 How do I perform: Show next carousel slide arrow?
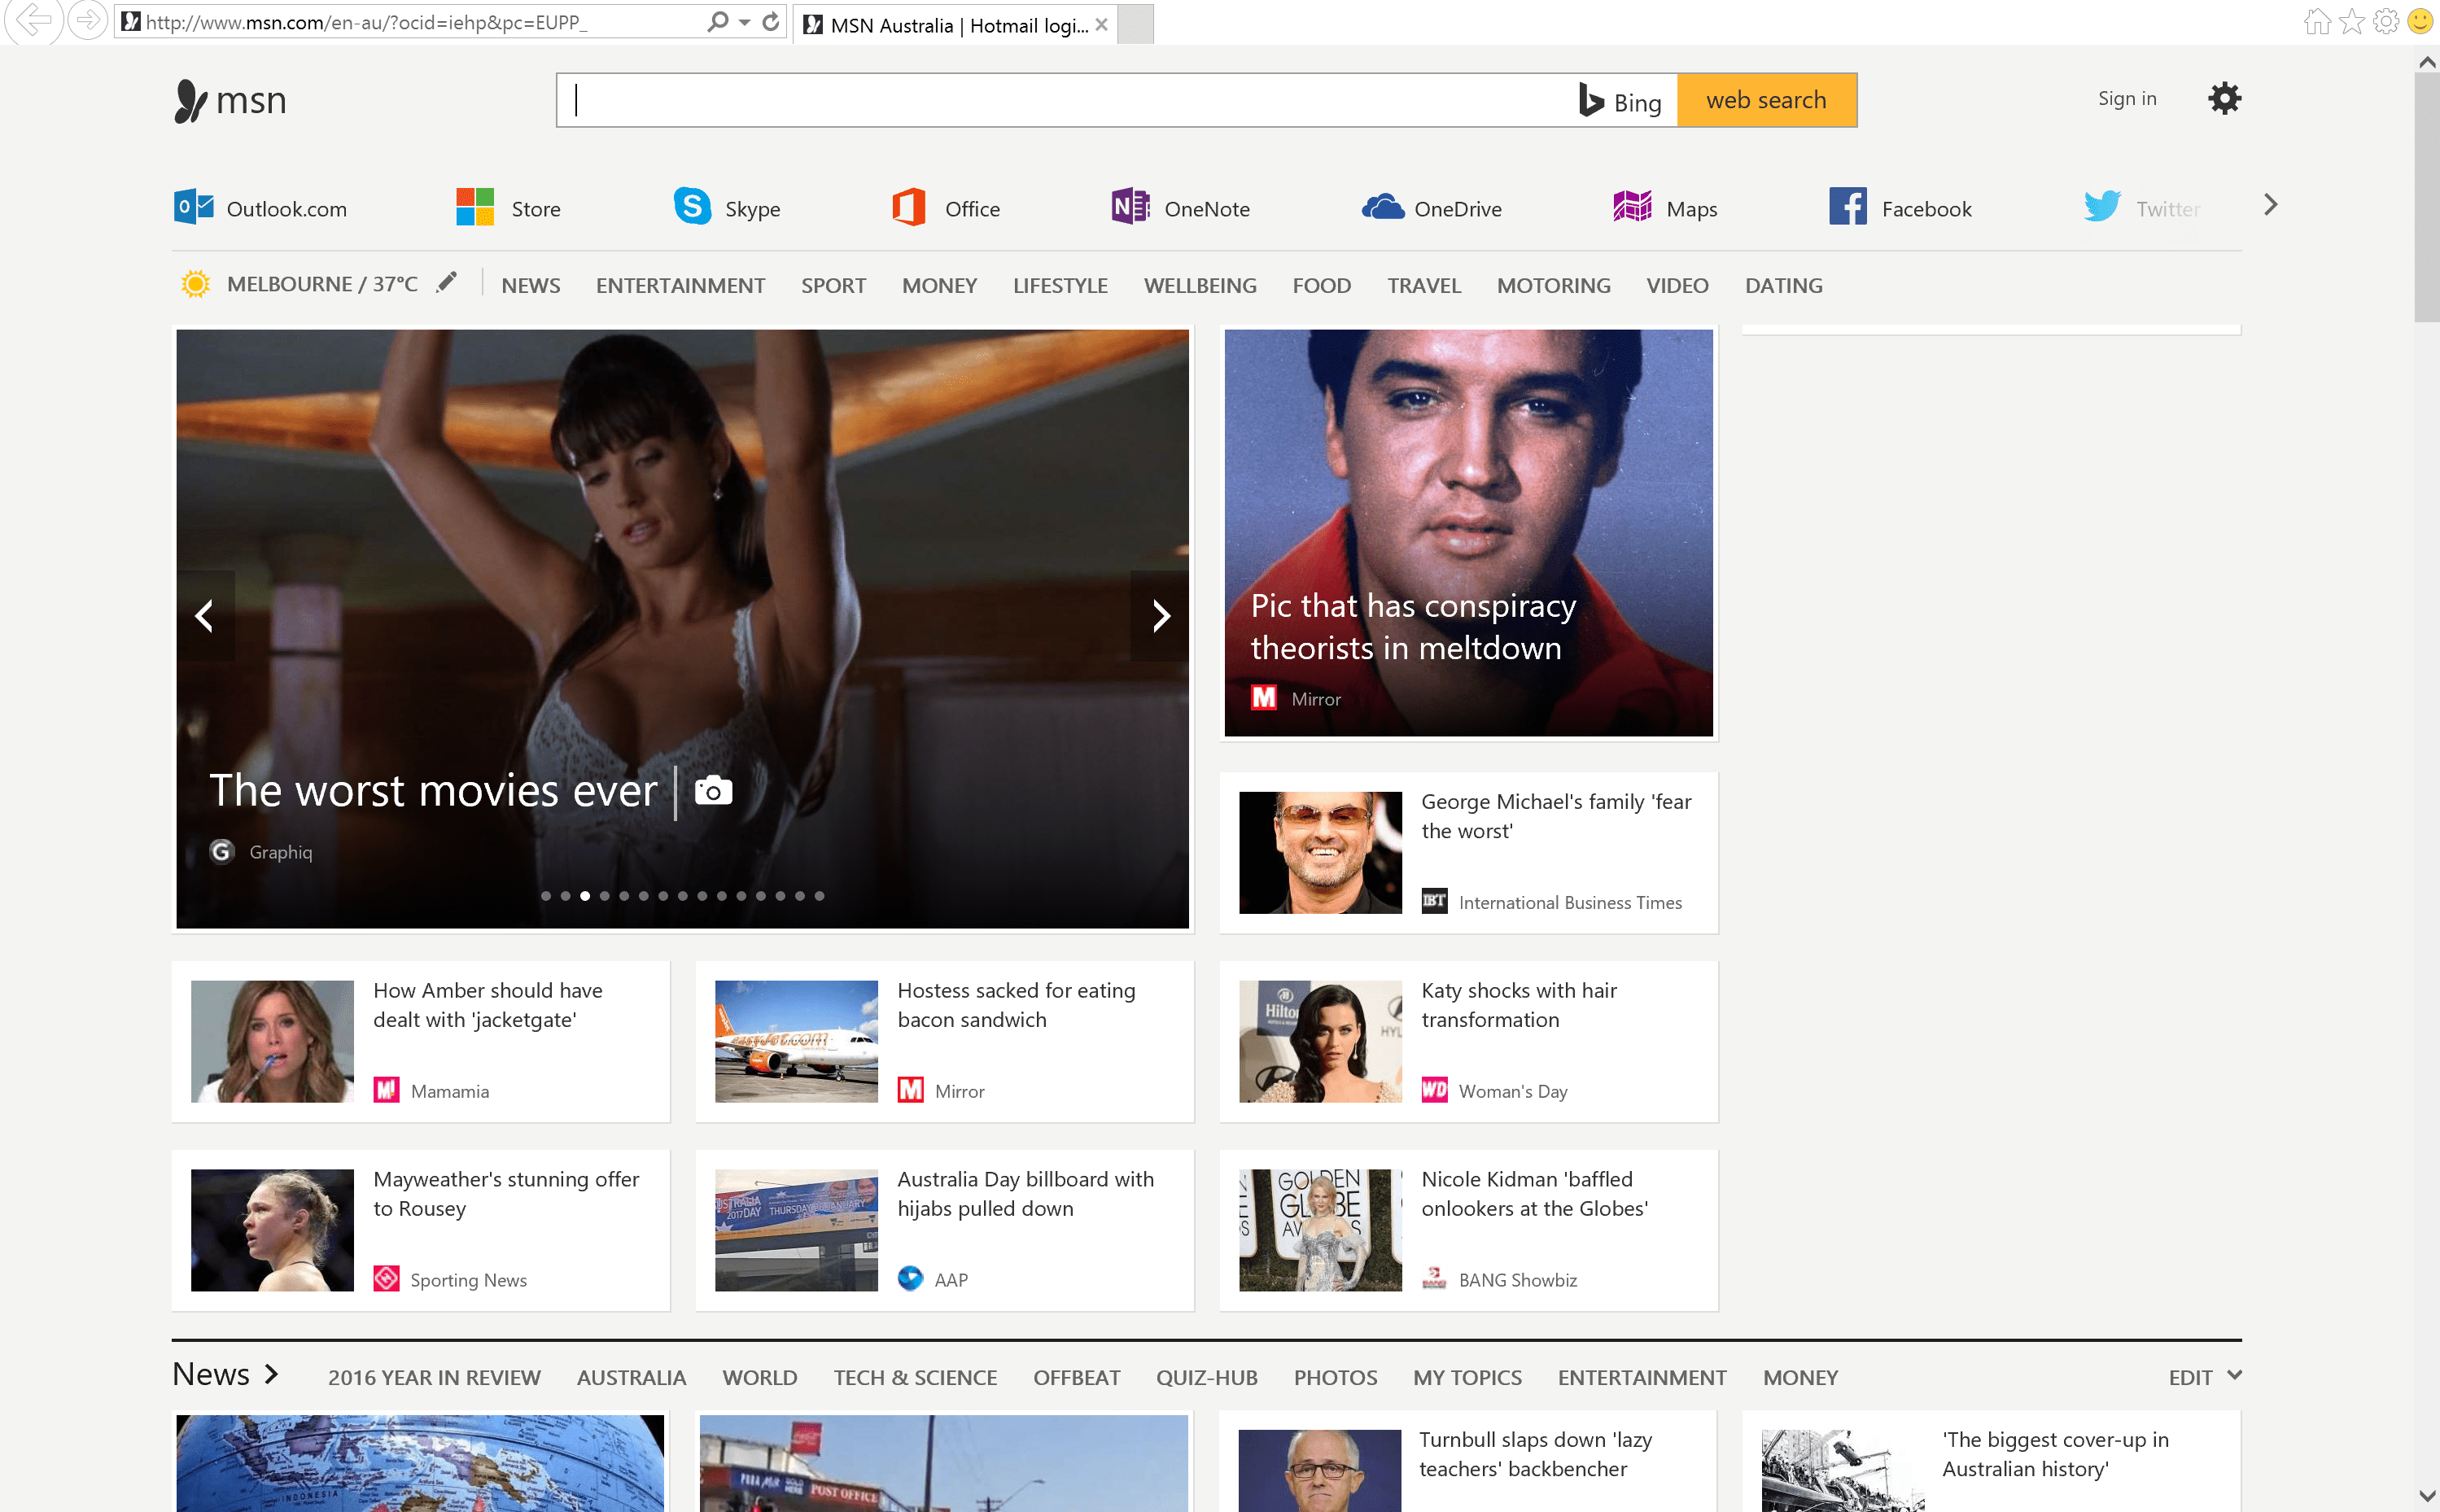click(x=1160, y=616)
